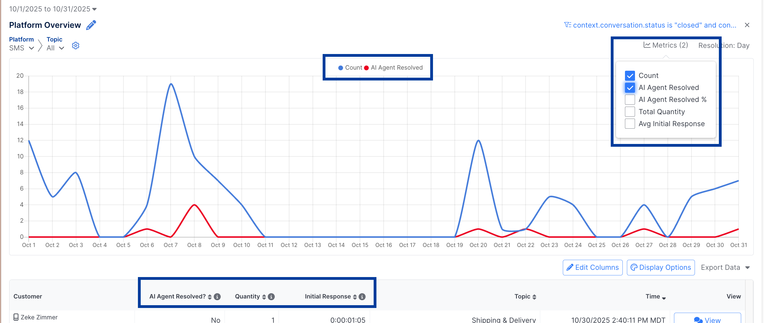Image resolution: width=764 pixels, height=323 pixels.
Task: Click info icon beside Initial Response column
Action: (x=362, y=297)
